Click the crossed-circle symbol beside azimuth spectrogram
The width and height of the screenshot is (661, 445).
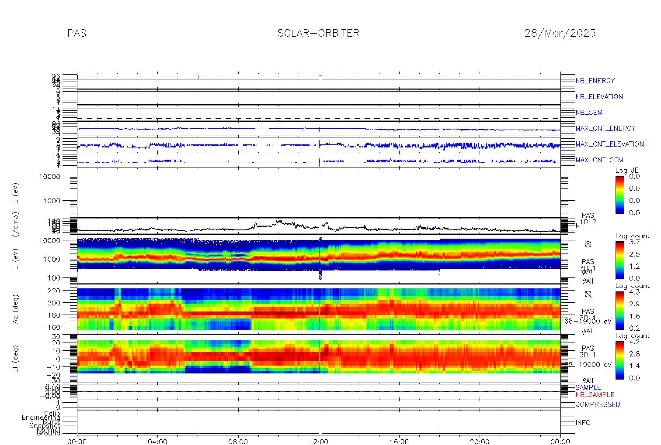588,294
